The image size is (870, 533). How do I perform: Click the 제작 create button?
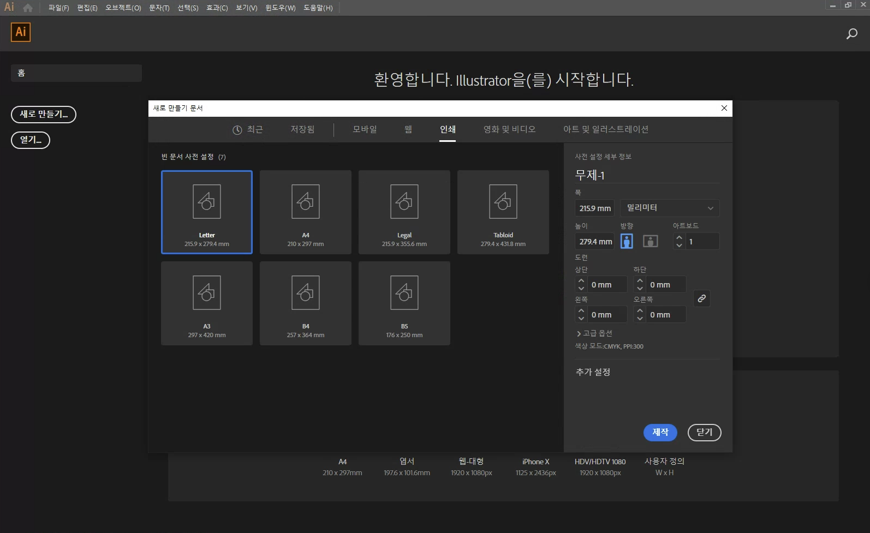pyautogui.click(x=660, y=432)
